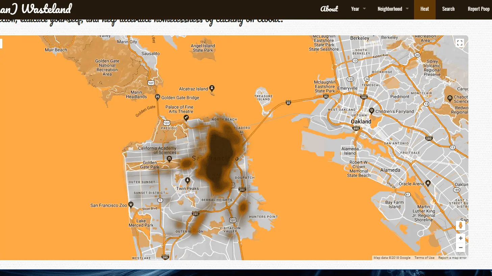Screen dimensions: 492x276
Task: Open the map fullscreen view
Action: point(459,43)
